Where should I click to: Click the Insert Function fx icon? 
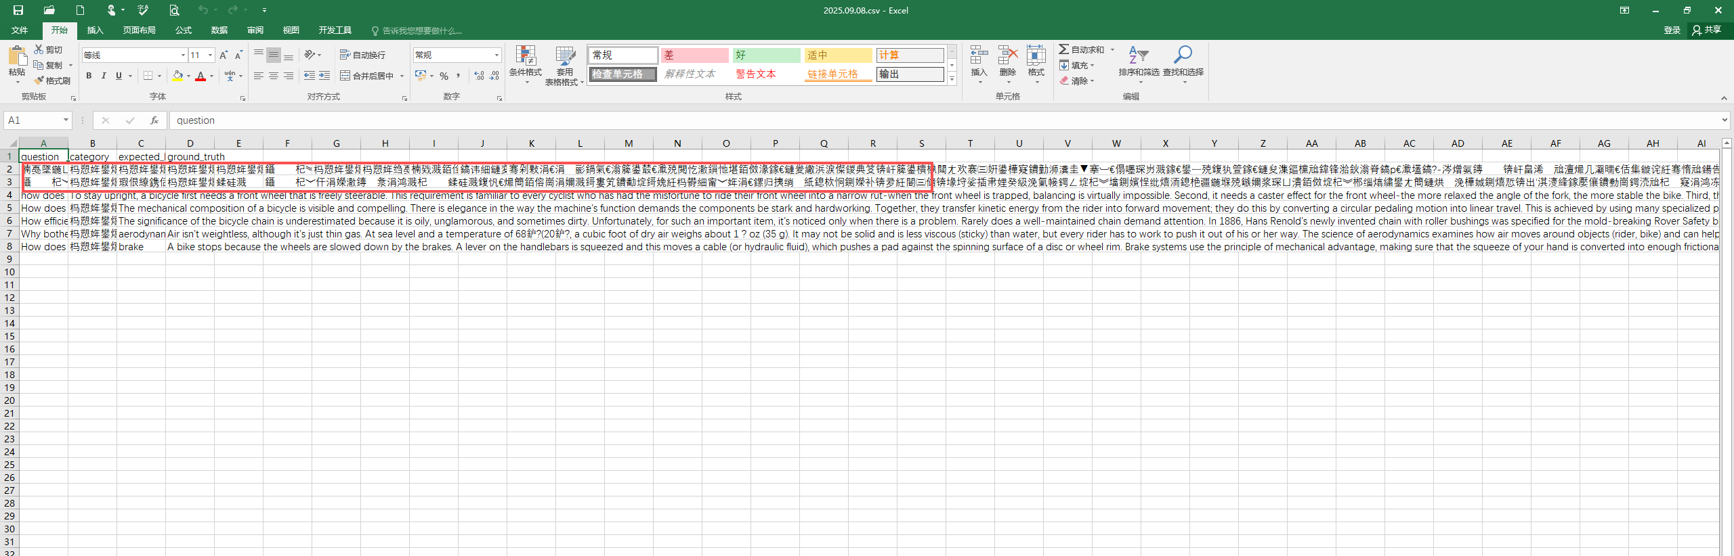click(x=154, y=120)
